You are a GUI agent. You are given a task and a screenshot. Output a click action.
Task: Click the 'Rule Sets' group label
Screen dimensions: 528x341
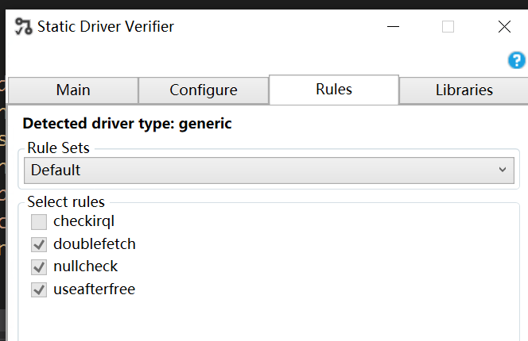tap(59, 148)
